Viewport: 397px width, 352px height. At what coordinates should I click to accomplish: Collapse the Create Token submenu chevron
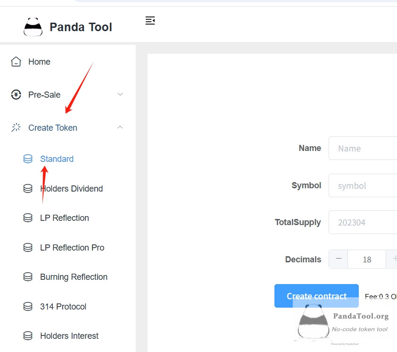pos(120,127)
